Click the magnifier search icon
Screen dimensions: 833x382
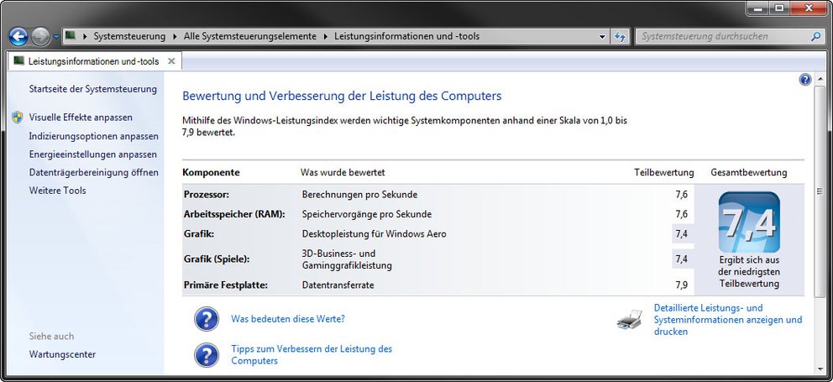point(816,37)
